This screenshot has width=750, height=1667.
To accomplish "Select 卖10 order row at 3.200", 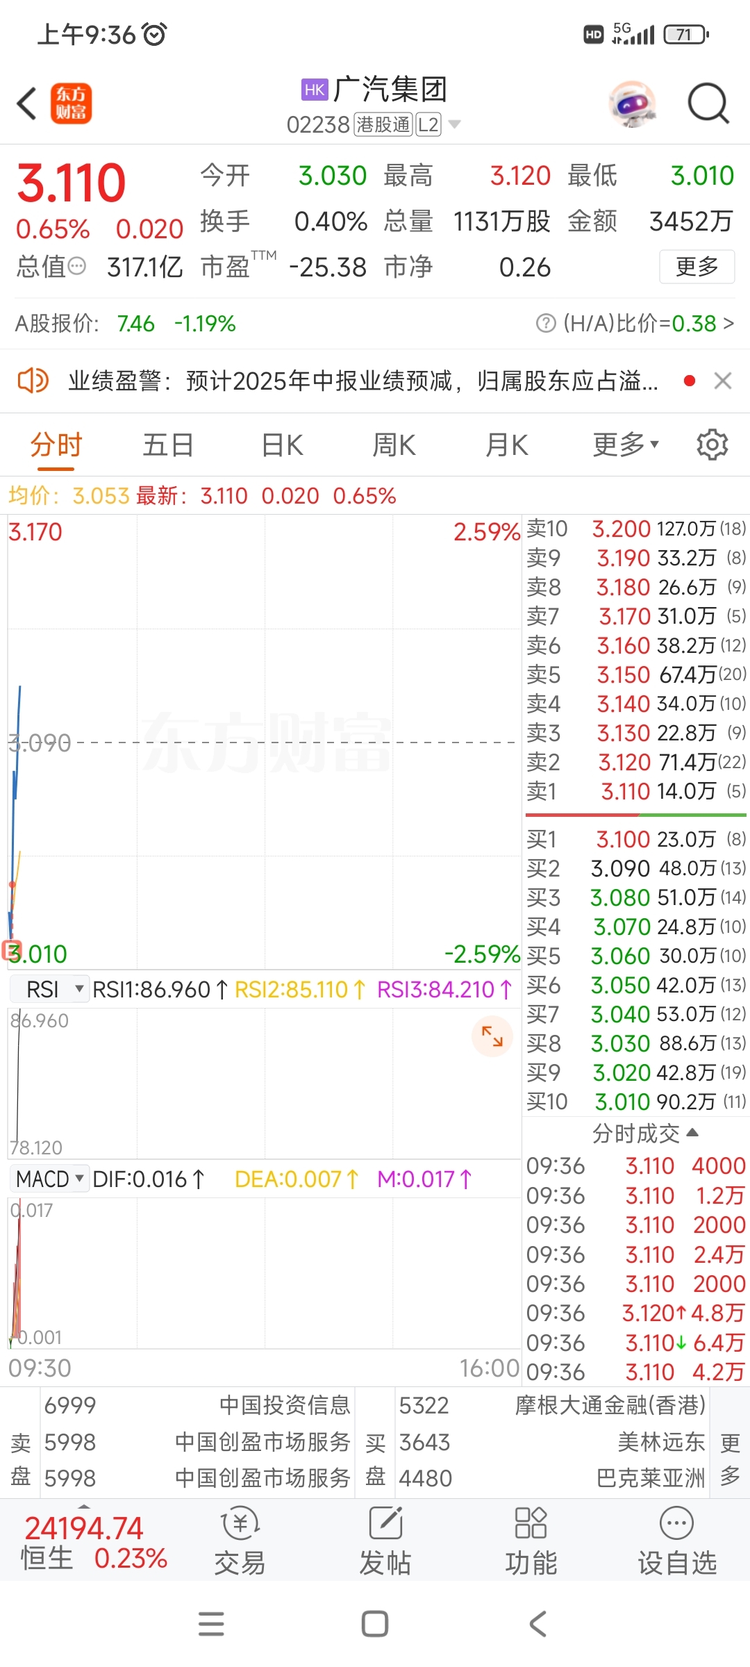I will coord(636,529).
